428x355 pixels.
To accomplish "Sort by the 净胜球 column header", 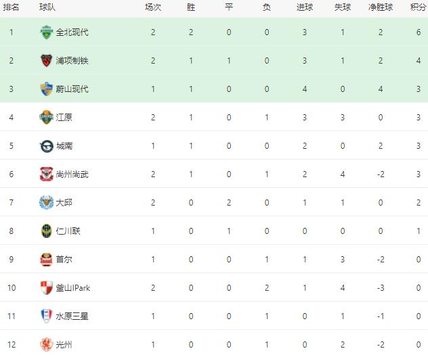I will pos(381,7).
